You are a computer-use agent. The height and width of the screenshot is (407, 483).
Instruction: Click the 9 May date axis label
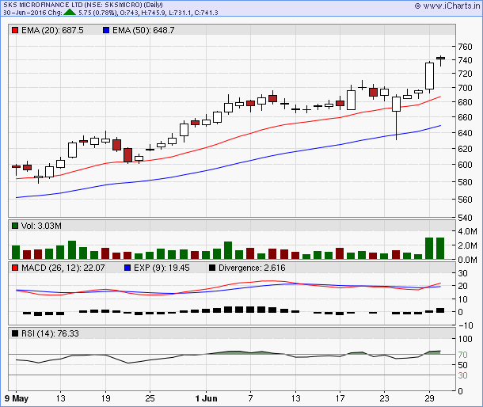tap(17, 398)
